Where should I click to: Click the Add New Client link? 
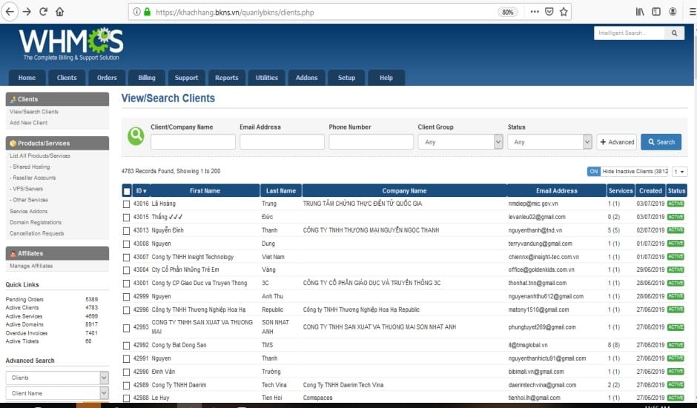[x=28, y=123]
